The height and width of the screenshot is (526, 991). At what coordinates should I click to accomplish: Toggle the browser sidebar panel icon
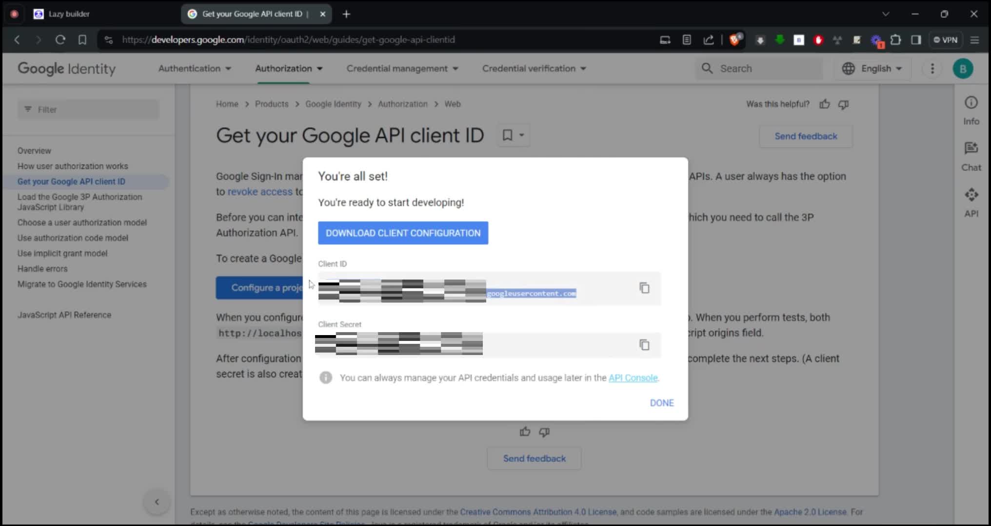(x=916, y=40)
